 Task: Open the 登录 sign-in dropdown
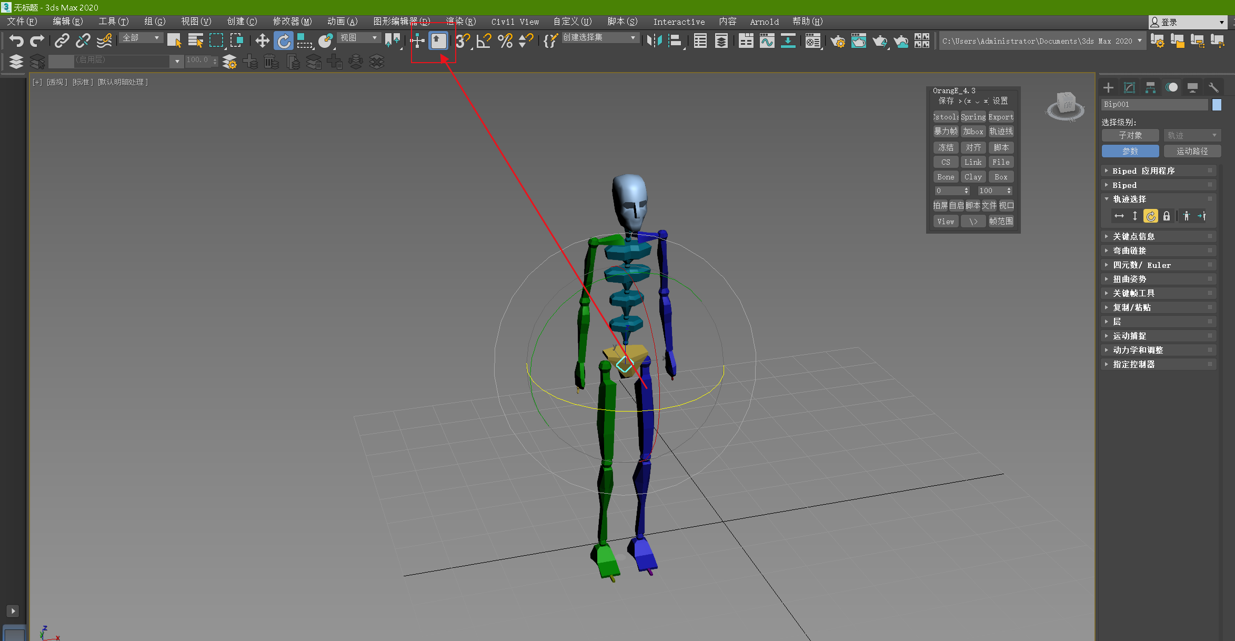point(1187,22)
